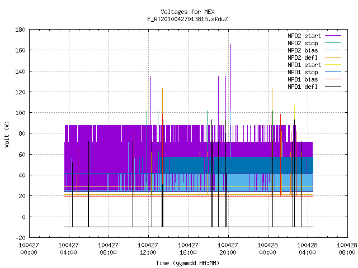Click y-axis tick value 80
Screen dimensions: 358x268
tap(22, 133)
